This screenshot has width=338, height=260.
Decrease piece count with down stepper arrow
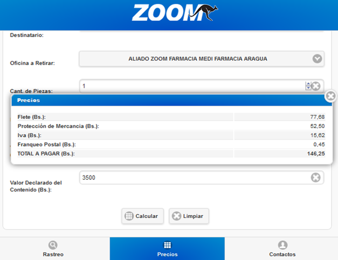308,88
